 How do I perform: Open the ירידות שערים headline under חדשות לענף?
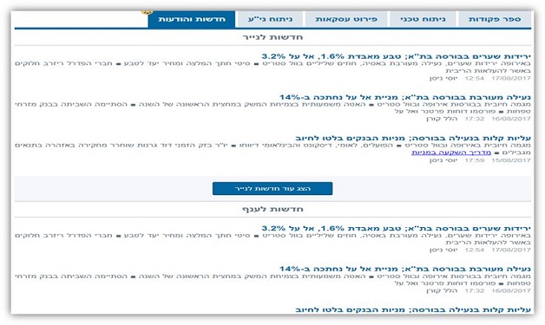[x=397, y=229]
